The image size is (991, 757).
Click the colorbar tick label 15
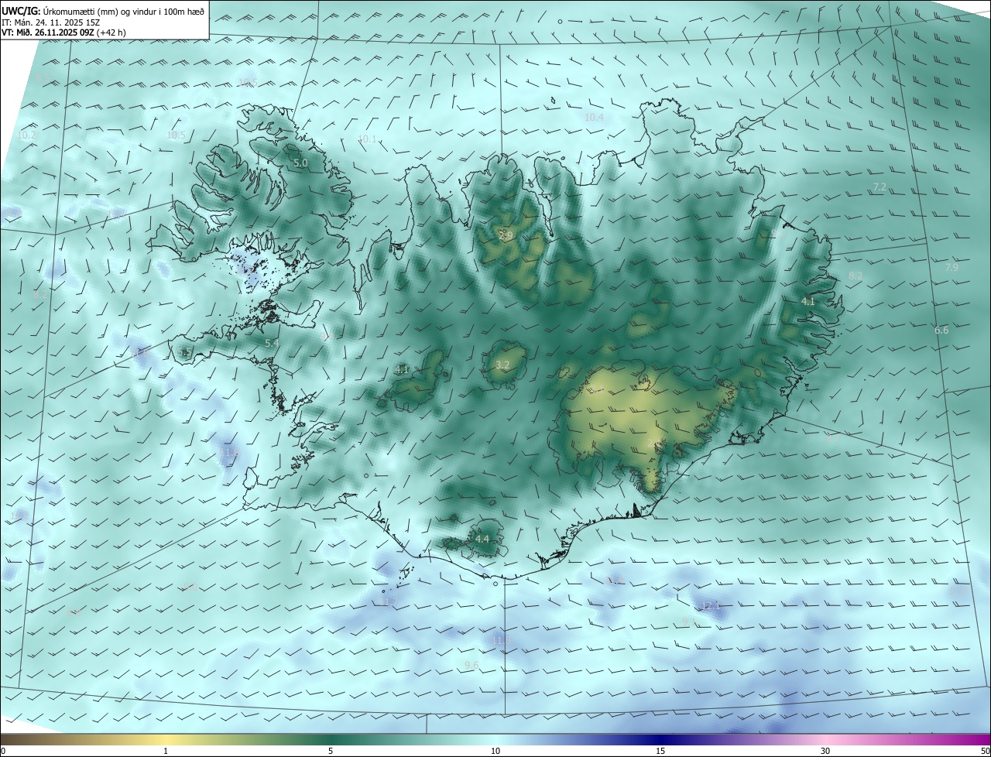click(x=660, y=751)
